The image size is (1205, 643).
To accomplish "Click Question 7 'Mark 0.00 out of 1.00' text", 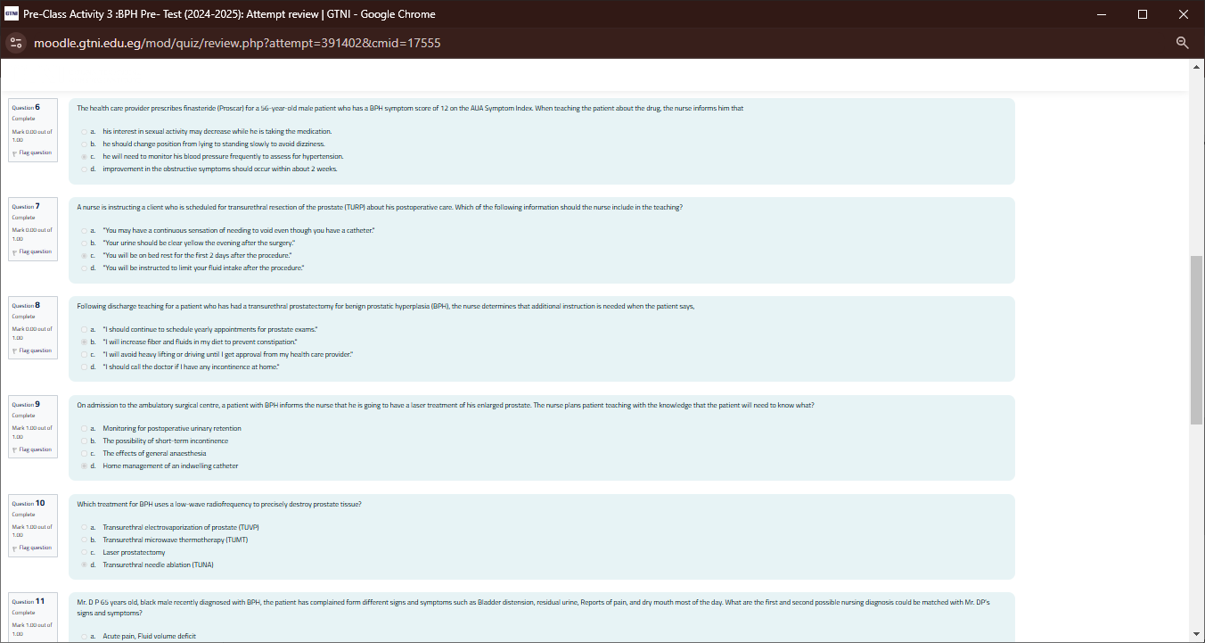I will pos(32,235).
